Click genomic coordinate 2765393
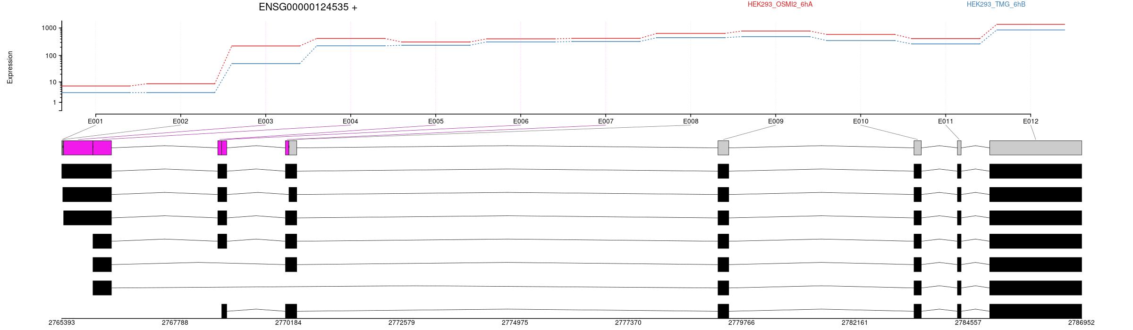Image resolution: width=1133 pixels, height=330 pixels. point(62,323)
